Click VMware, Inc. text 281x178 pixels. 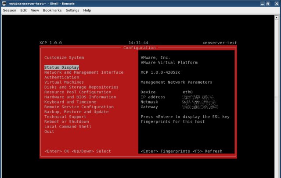pyautogui.click(x=155, y=57)
